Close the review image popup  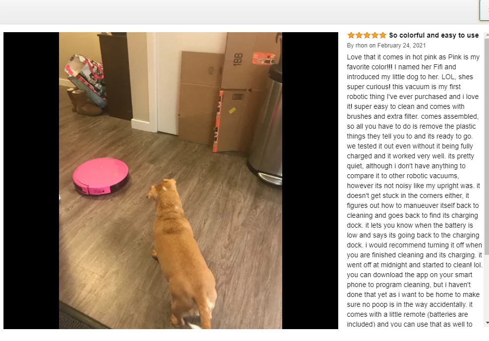[x=485, y=10]
